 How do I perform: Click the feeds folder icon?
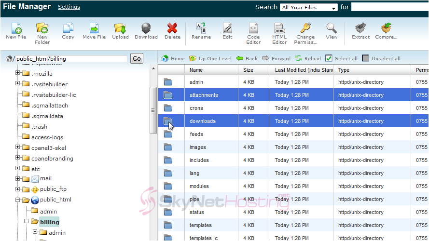pyautogui.click(x=168, y=134)
